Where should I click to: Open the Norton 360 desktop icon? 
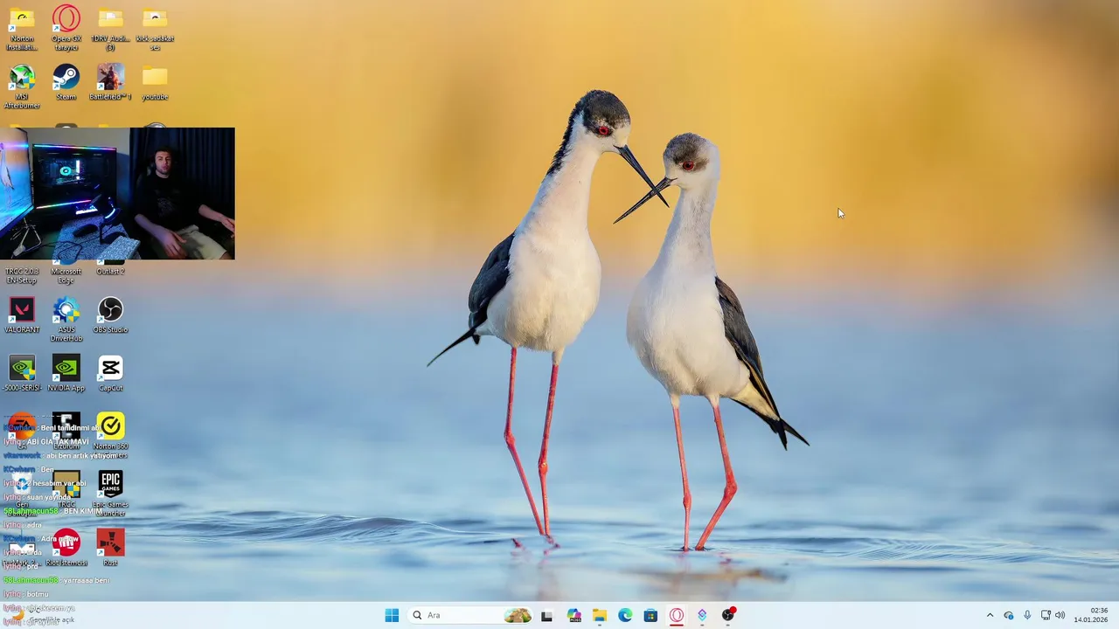point(110,436)
